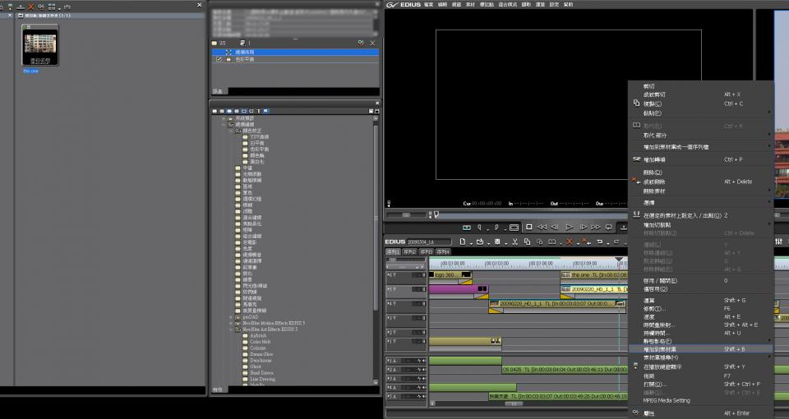This screenshot has width=789, height=419.
Task: Toggle the 色彩平衡 effect checkbox
Action: pyautogui.click(x=218, y=59)
